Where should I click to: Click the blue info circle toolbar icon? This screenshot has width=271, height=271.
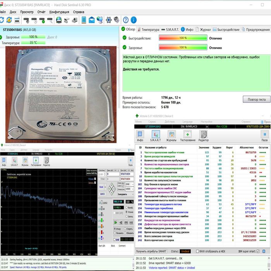[x=134, y=20]
